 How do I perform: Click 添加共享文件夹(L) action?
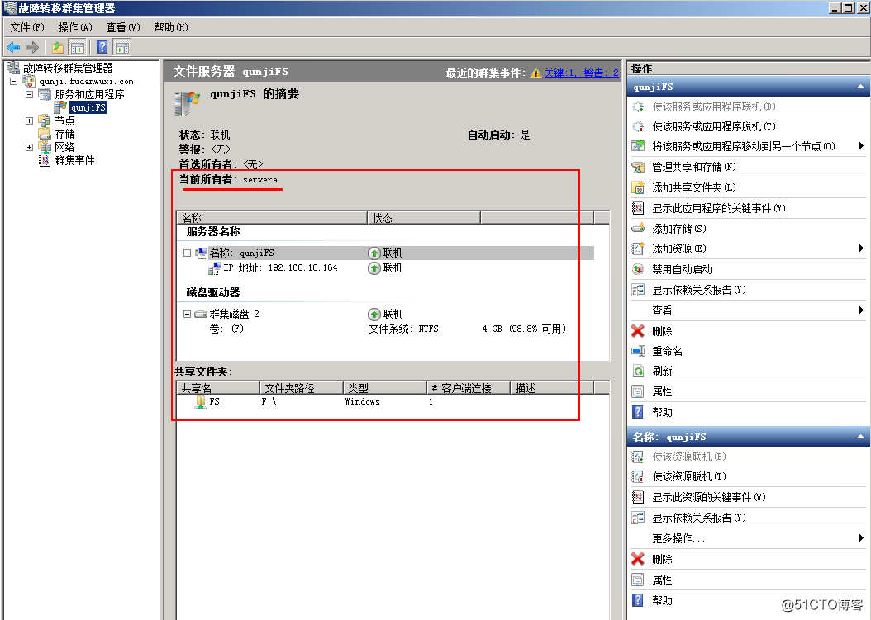694,187
